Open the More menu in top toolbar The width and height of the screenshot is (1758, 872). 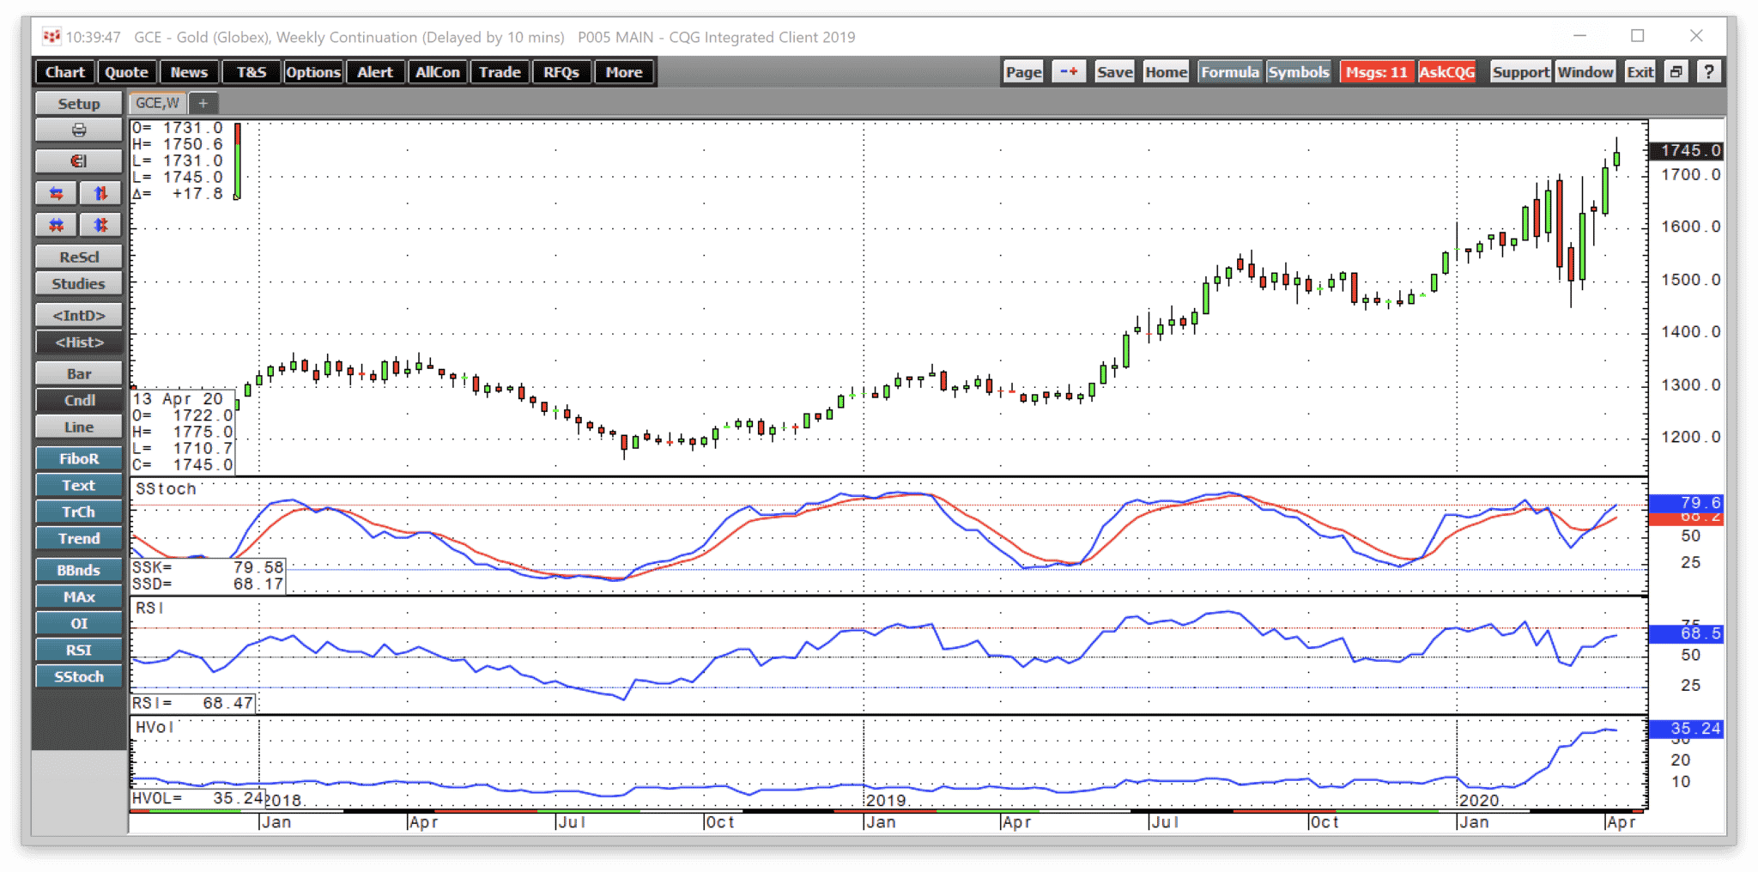[623, 72]
